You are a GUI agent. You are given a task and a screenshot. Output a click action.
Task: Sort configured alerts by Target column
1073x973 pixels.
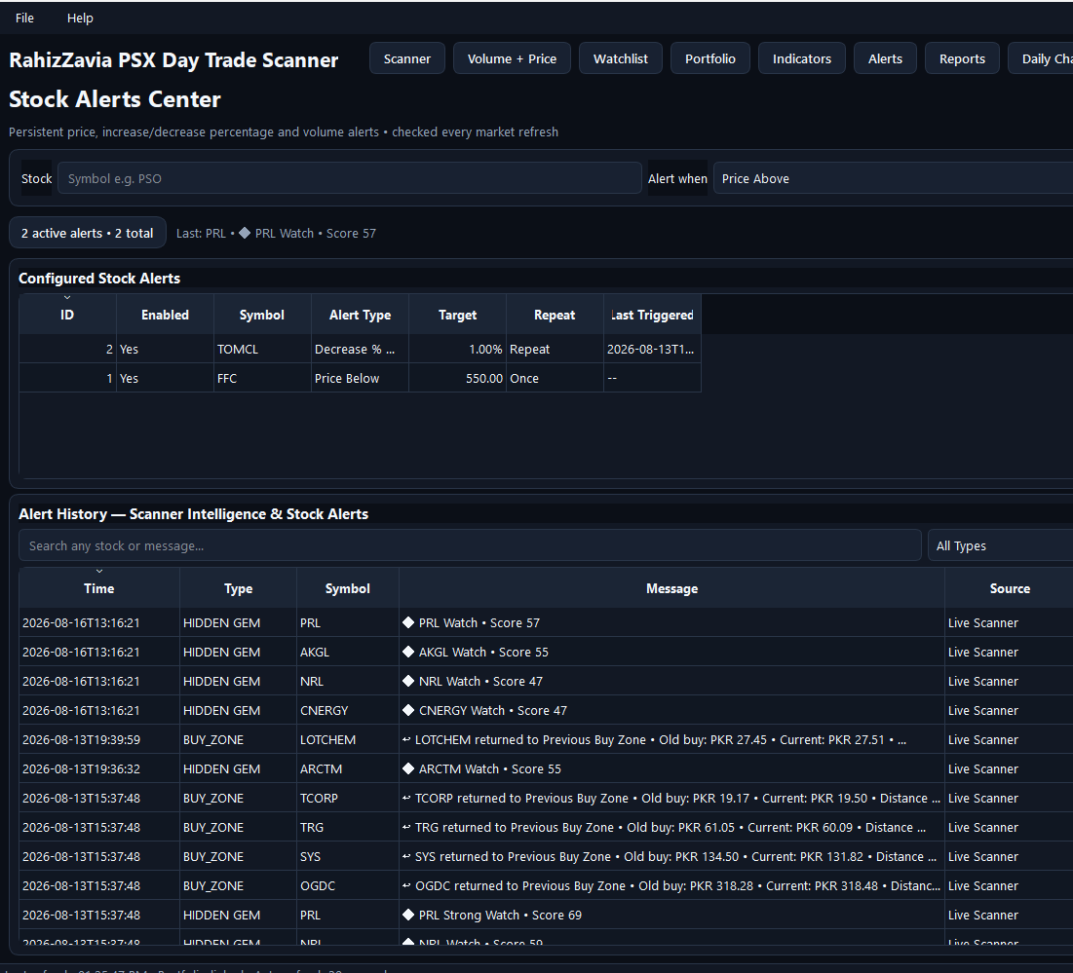pyautogui.click(x=457, y=315)
